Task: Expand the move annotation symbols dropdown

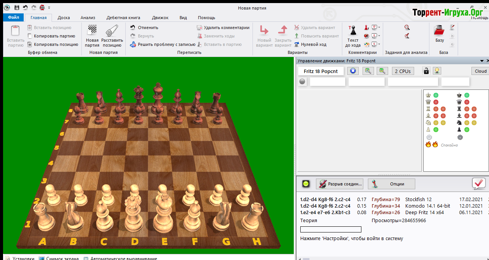Action: coord(379,28)
